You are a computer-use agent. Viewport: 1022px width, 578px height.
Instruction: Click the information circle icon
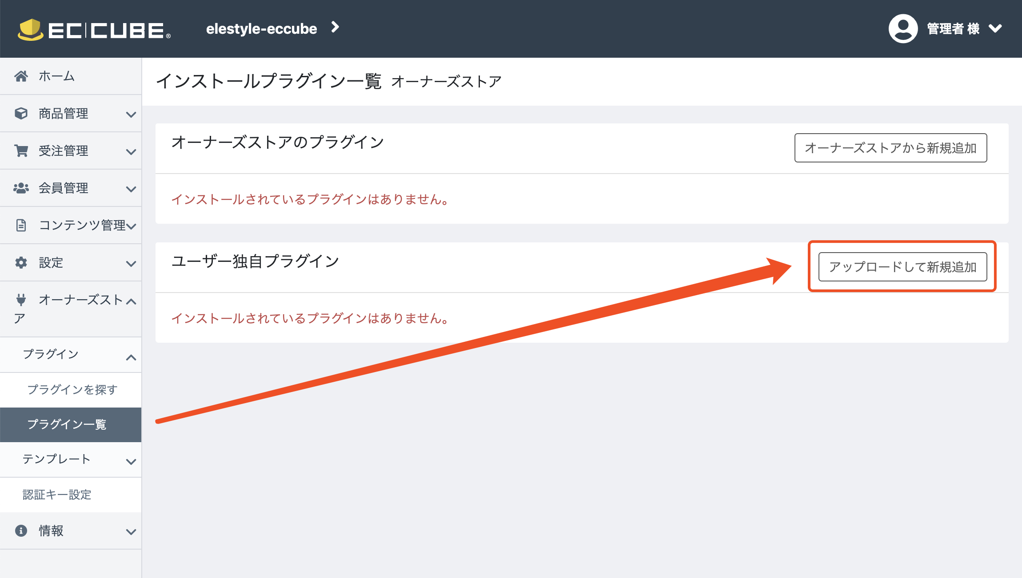point(21,531)
